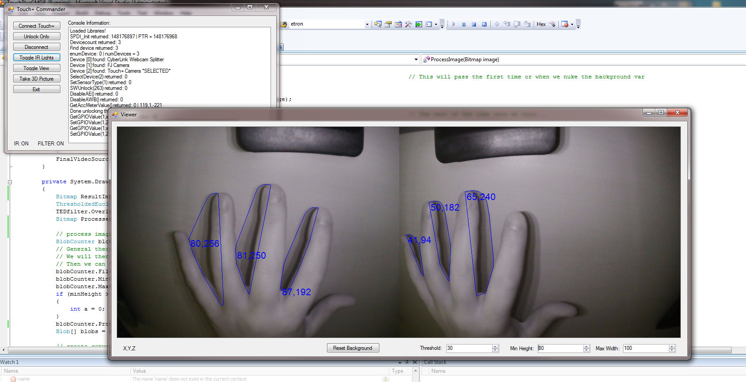746x382 pixels.
Task: Open the Toolbox icon with crossed tools
Action: click(408, 24)
